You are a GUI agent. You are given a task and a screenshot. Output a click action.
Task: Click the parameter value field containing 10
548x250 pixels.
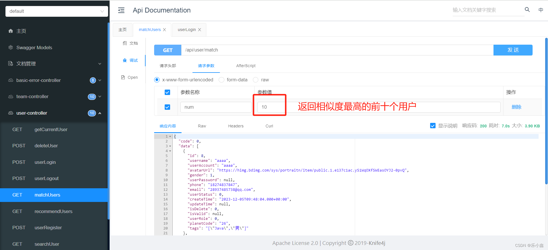pos(379,107)
